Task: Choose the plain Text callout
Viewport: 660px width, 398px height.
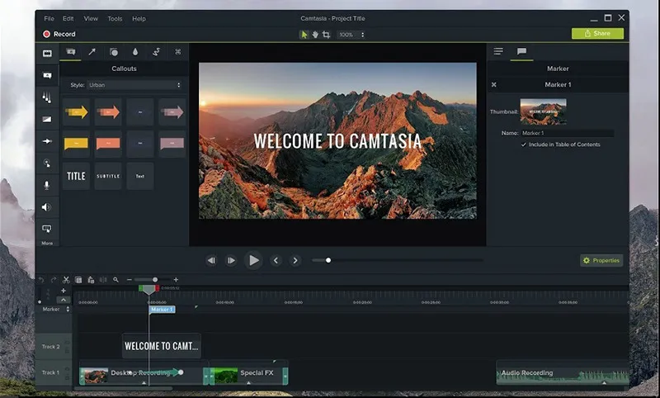Action: point(140,176)
